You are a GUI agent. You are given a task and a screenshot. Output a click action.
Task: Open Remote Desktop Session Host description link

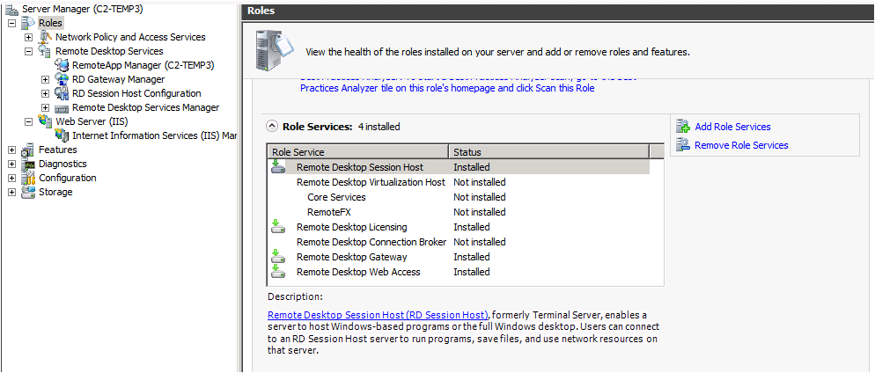coord(379,315)
